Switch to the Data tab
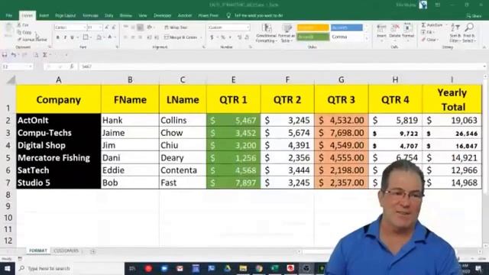Viewport: 489px width, 275px height. tap(108, 15)
